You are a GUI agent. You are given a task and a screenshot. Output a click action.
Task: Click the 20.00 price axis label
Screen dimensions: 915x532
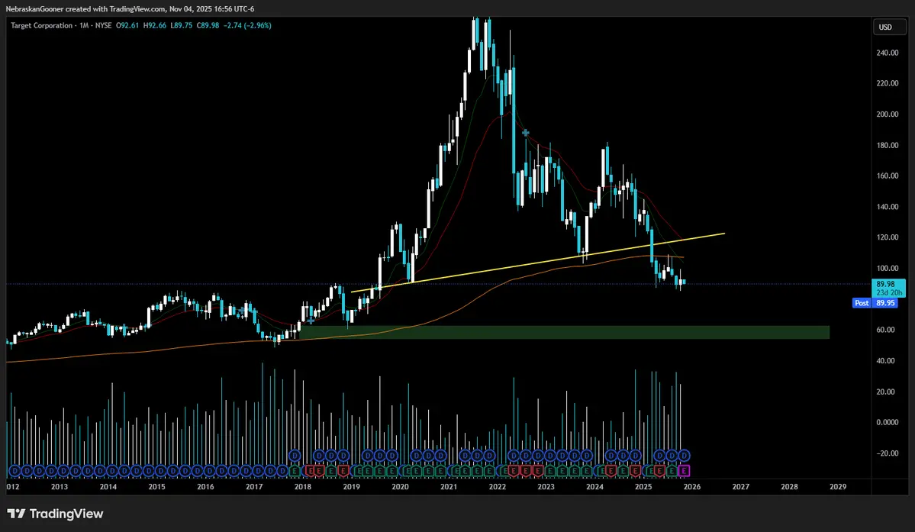click(885, 392)
